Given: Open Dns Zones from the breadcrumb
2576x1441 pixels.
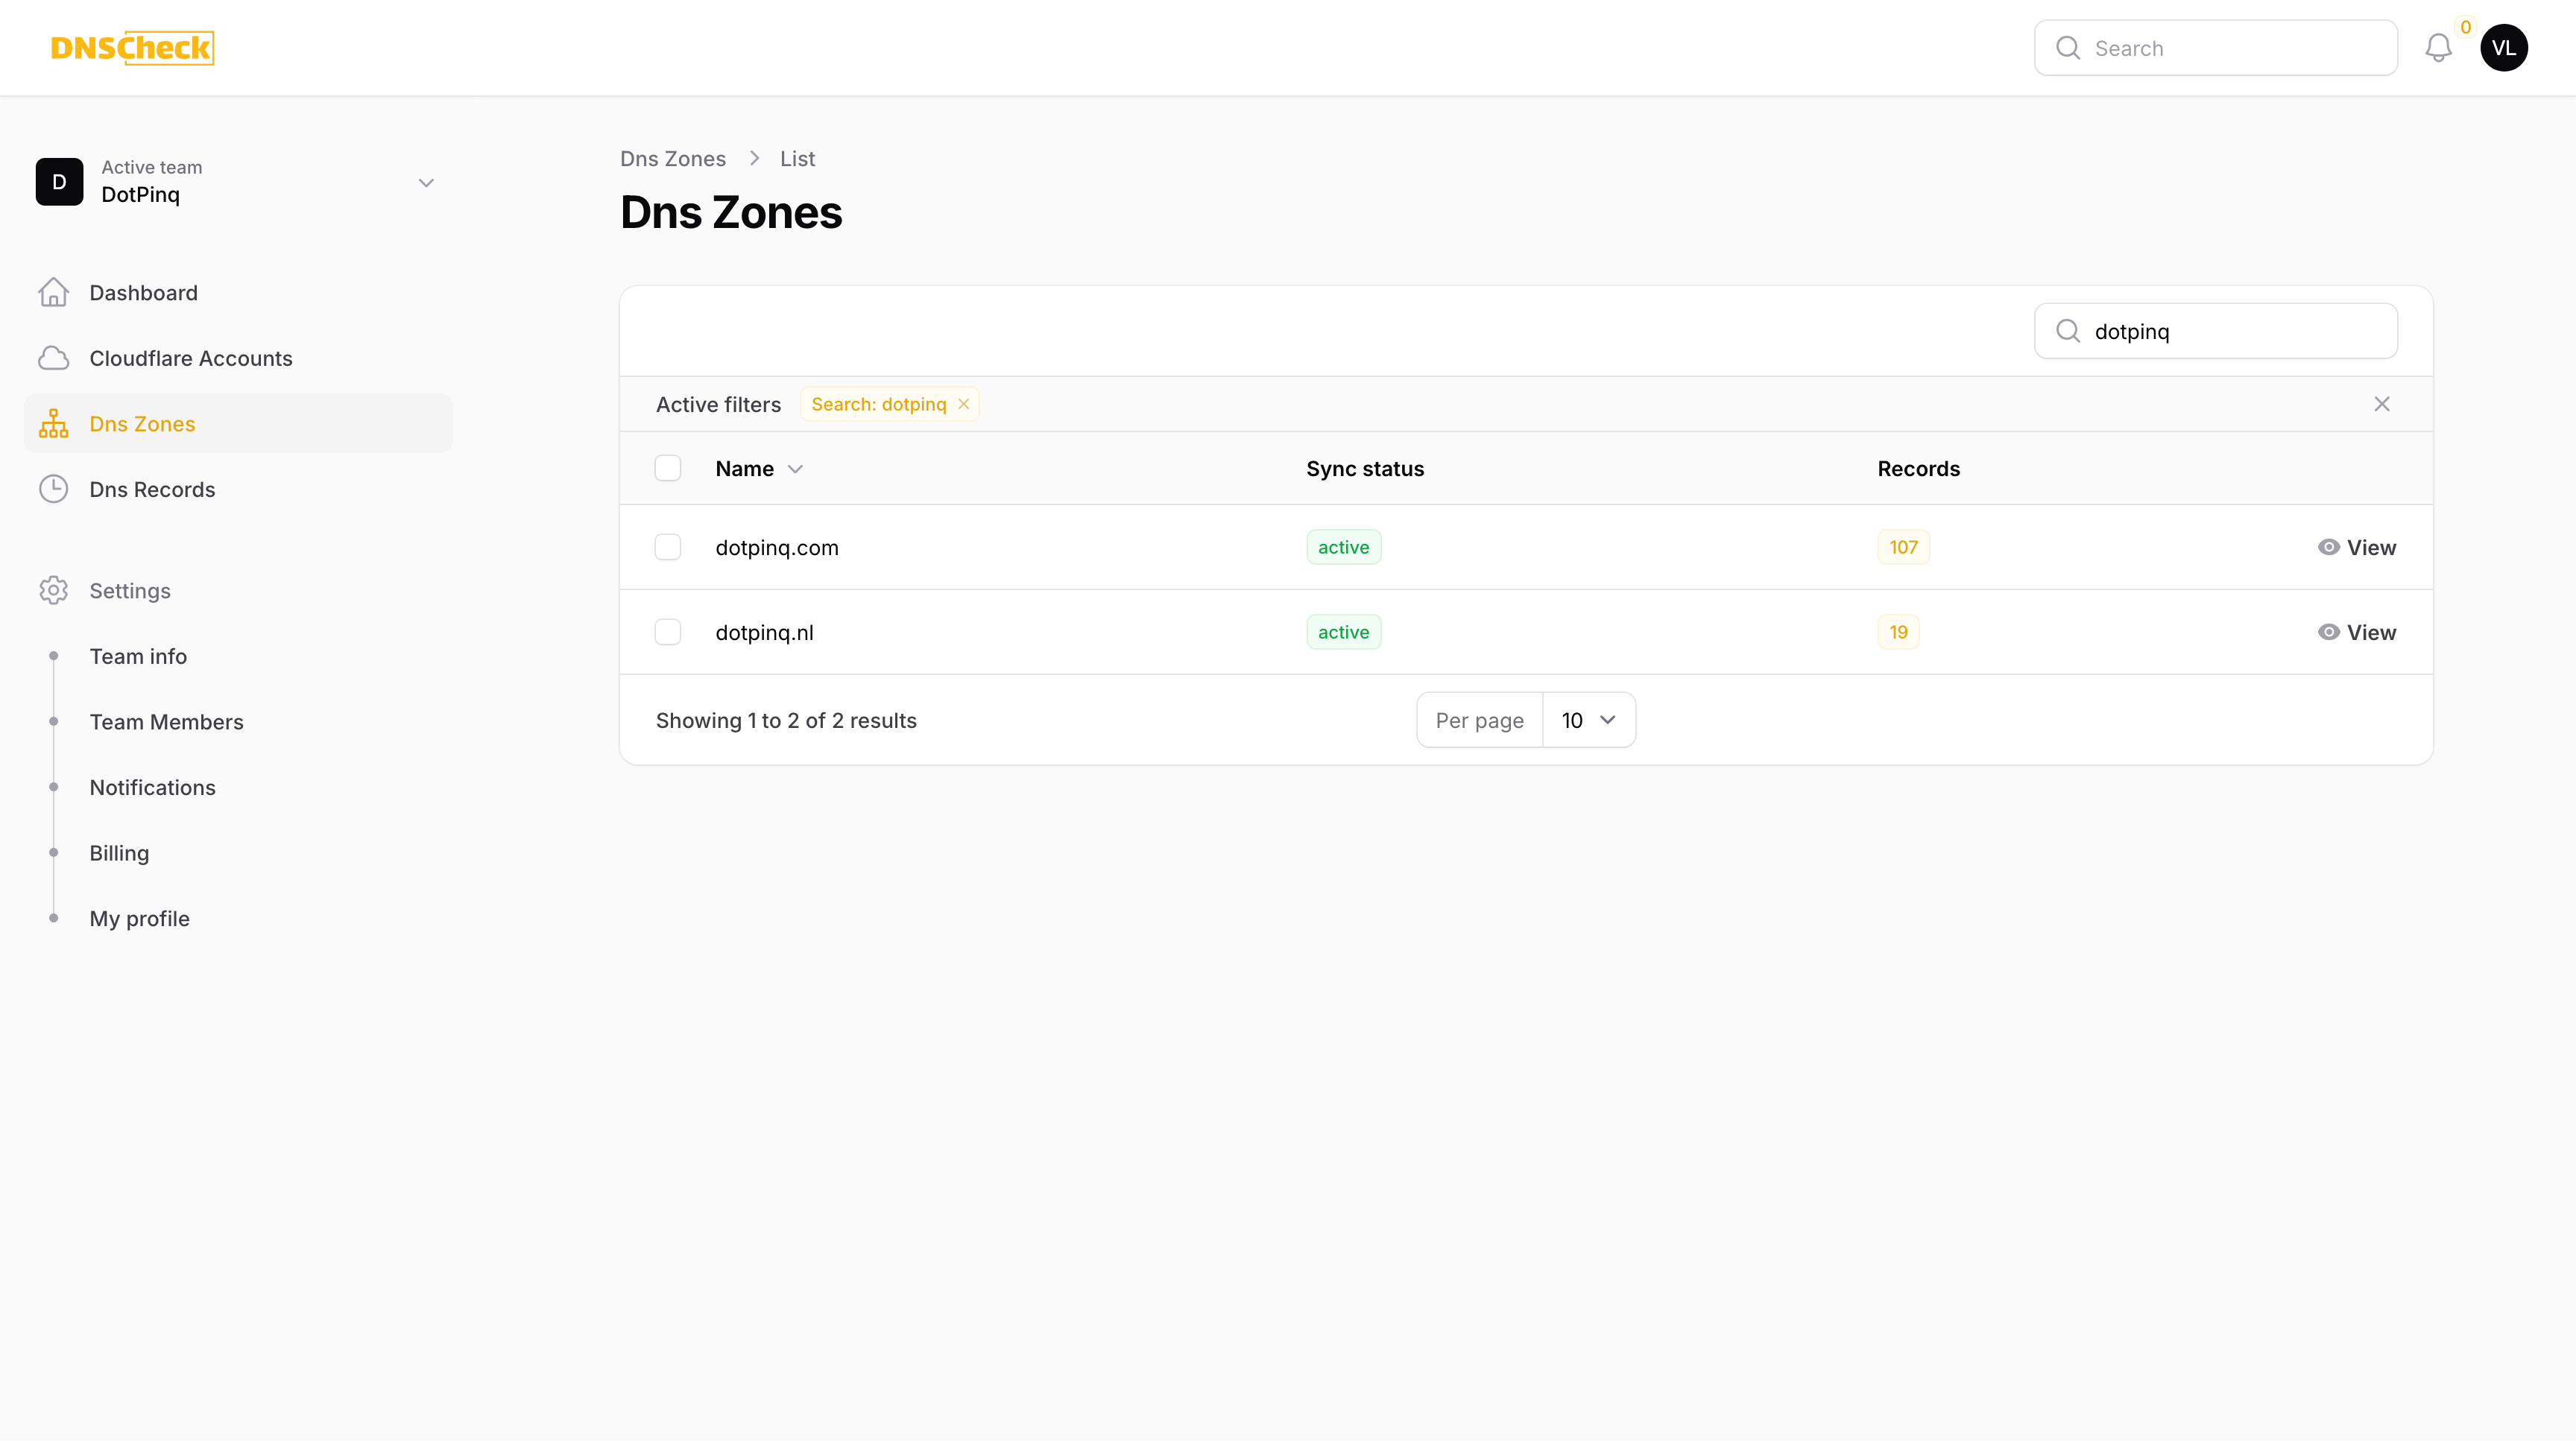Looking at the screenshot, I should point(672,158).
